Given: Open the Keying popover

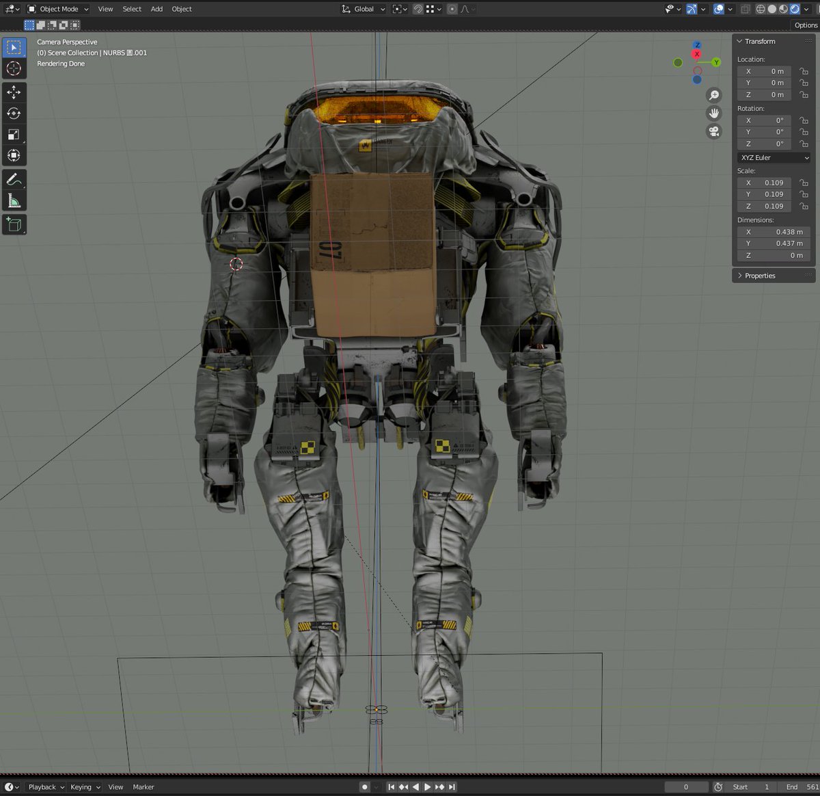Looking at the screenshot, I should (x=85, y=787).
